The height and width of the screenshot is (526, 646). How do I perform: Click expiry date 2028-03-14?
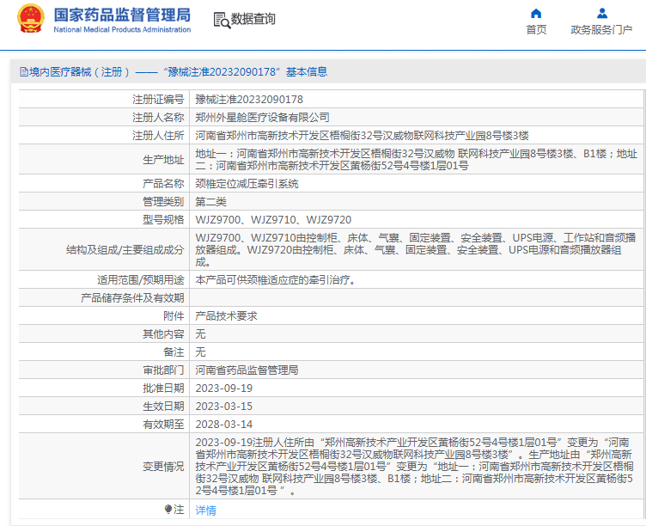[x=223, y=425]
